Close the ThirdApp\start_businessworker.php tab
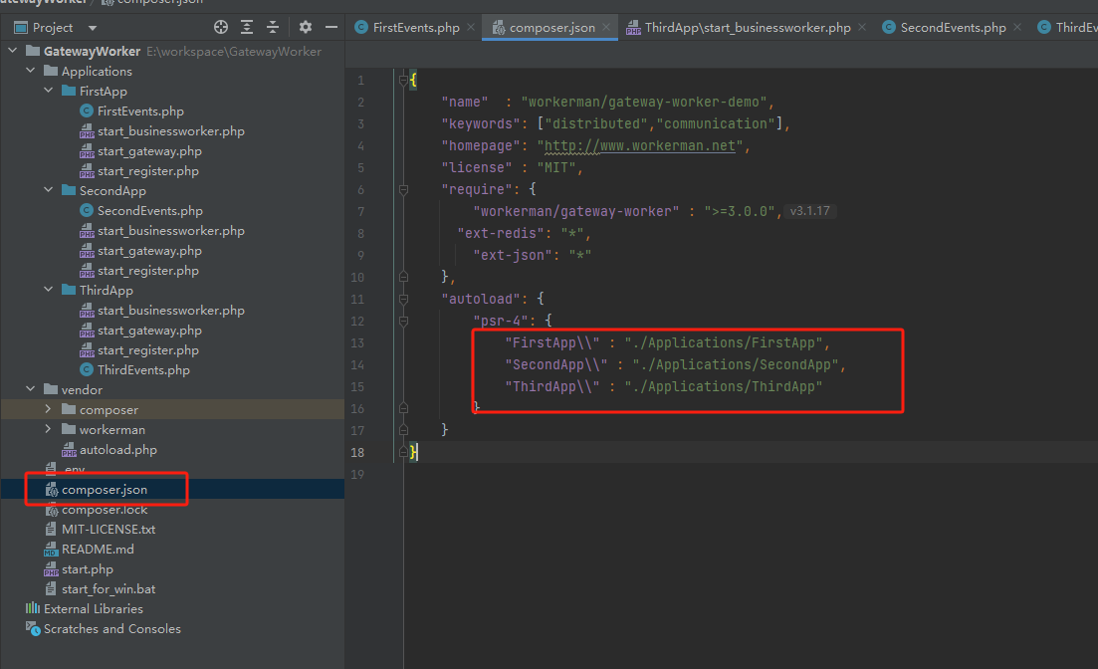1098x669 pixels. (862, 27)
